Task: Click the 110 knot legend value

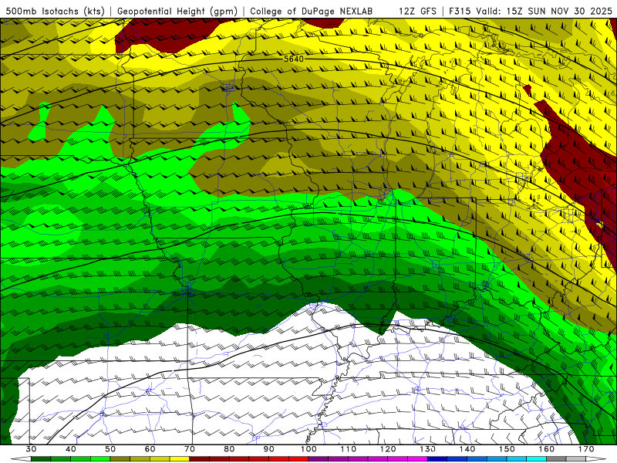Action: pyautogui.click(x=349, y=449)
